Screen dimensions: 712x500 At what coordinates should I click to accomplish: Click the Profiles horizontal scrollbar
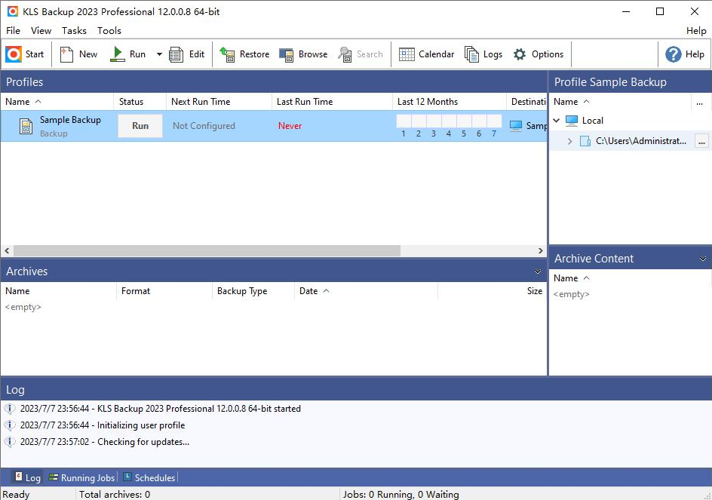click(207, 250)
